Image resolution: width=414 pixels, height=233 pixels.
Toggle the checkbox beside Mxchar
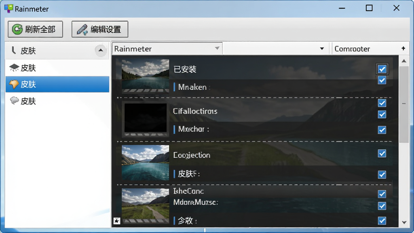pyautogui.click(x=382, y=130)
